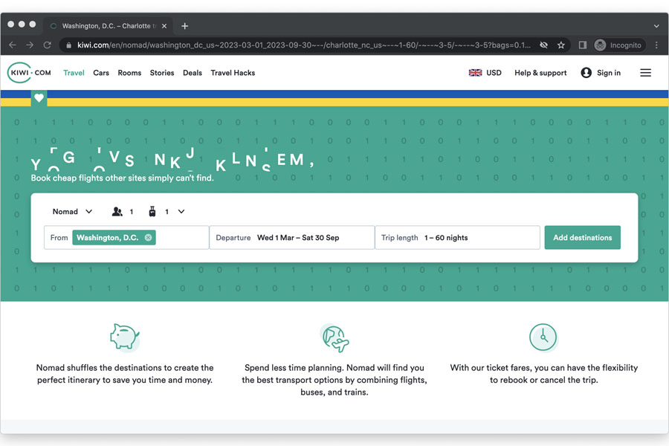This screenshot has width=669, height=446.
Task: Click the globe and plane icon
Action: (334, 338)
